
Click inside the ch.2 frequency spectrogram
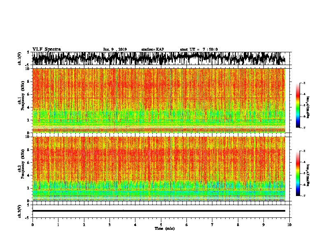(x=158, y=169)
